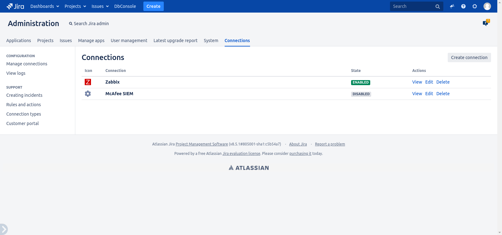Edit the McAfee SIEM connection
This screenshot has height=235, width=502.
(429, 94)
